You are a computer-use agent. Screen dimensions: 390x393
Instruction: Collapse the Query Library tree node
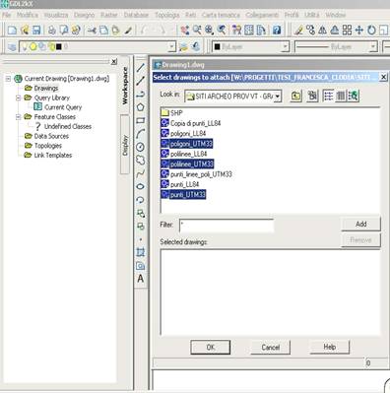pos(19,98)
